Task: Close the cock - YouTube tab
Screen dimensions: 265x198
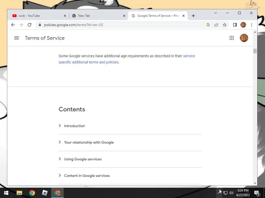Action: pos(65,16)
